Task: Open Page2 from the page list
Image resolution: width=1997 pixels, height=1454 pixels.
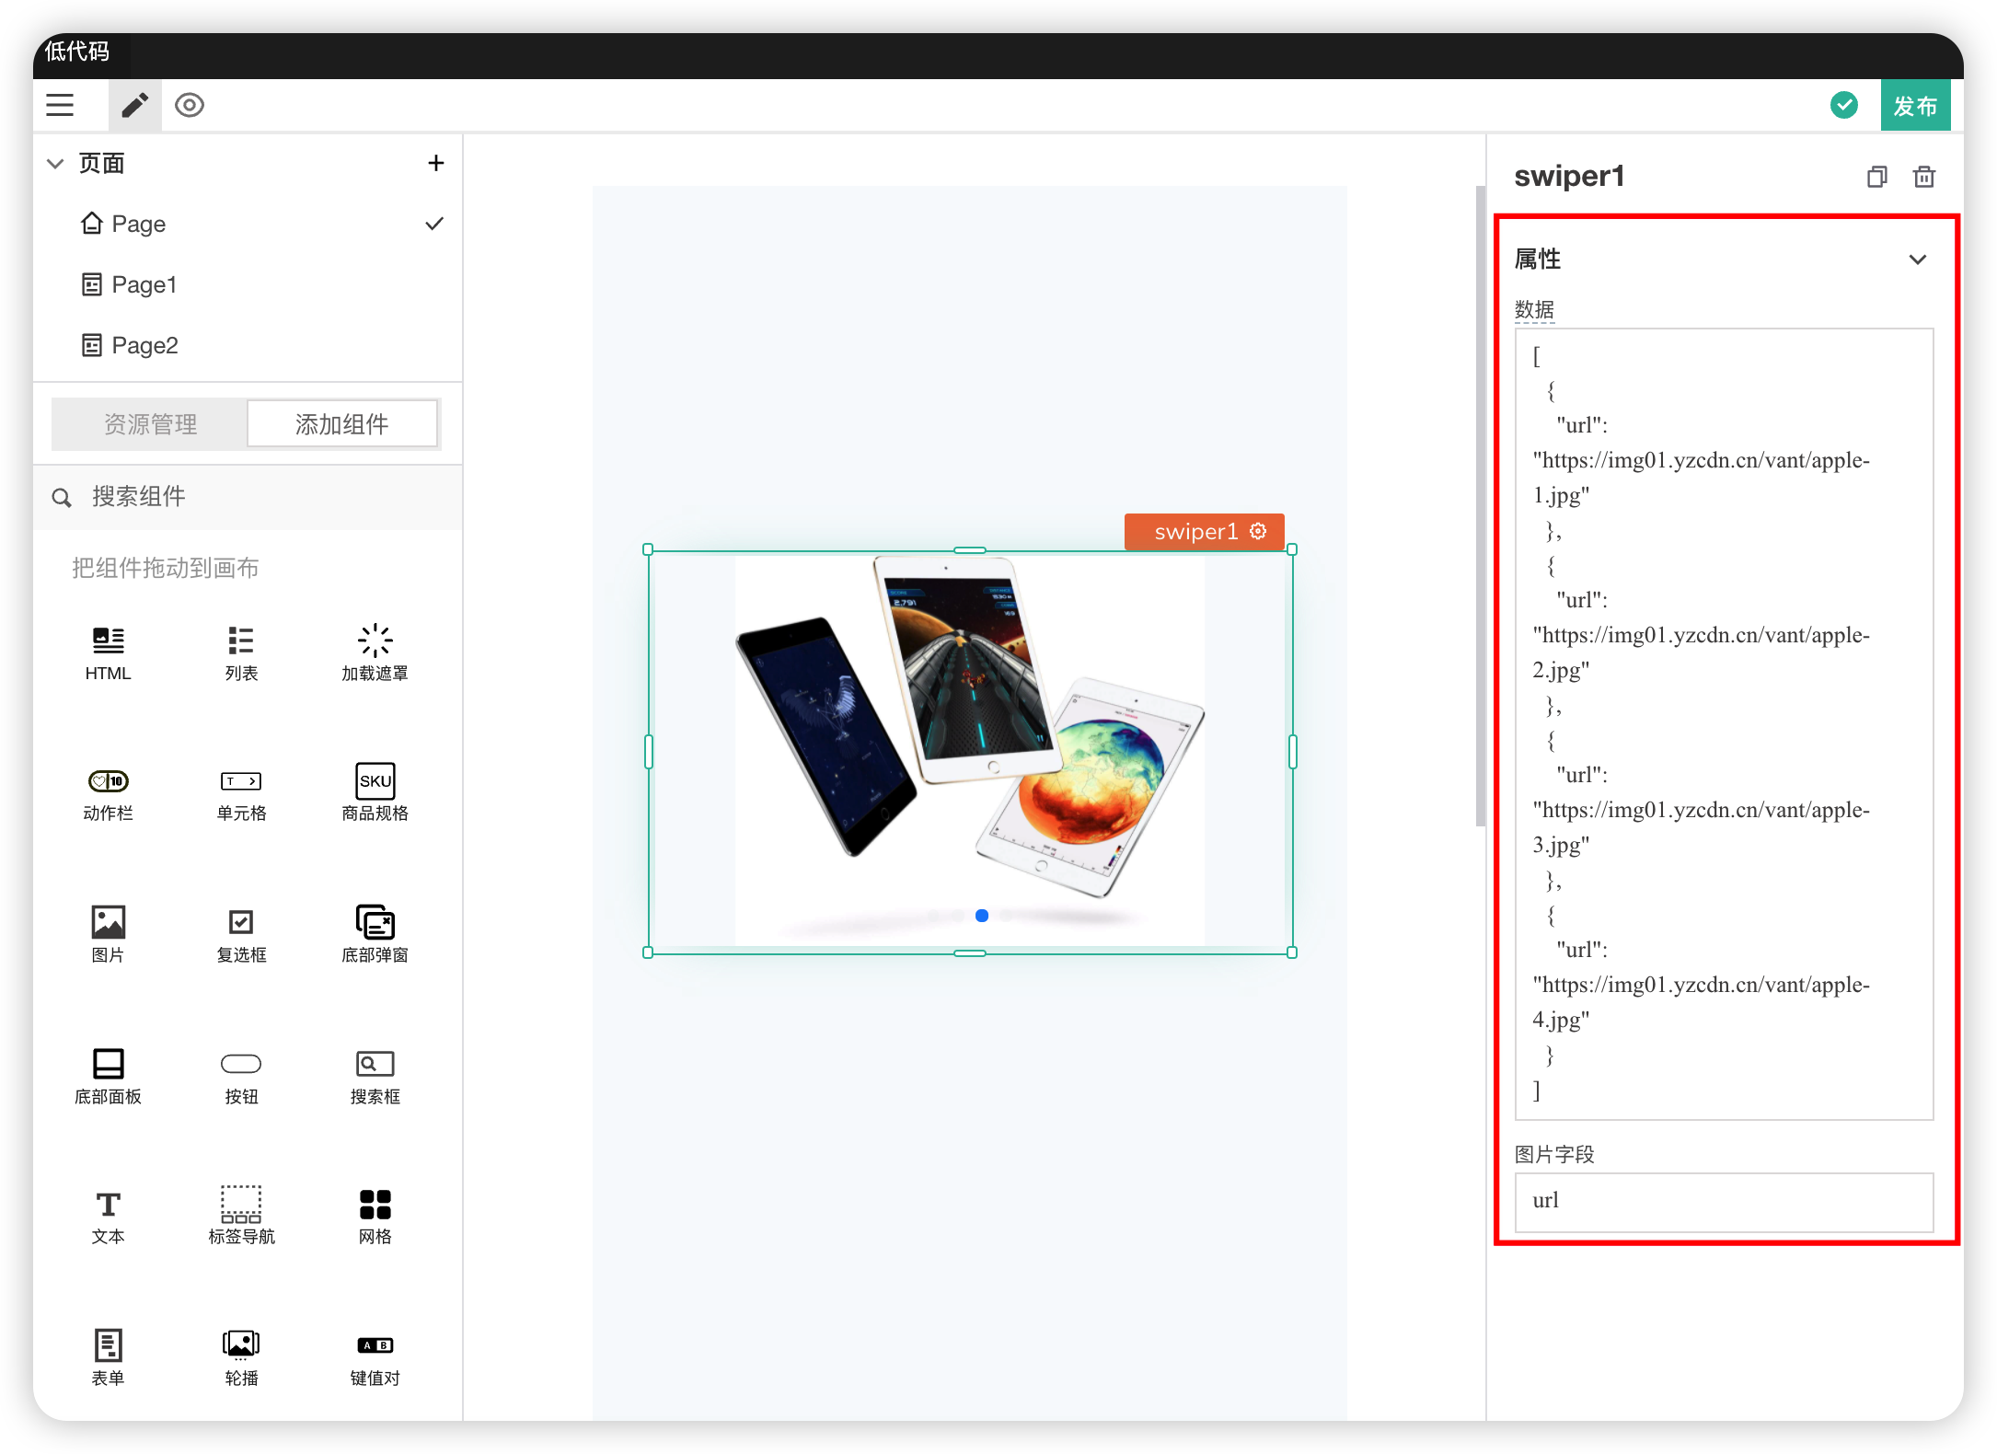Action: [144, 345]
